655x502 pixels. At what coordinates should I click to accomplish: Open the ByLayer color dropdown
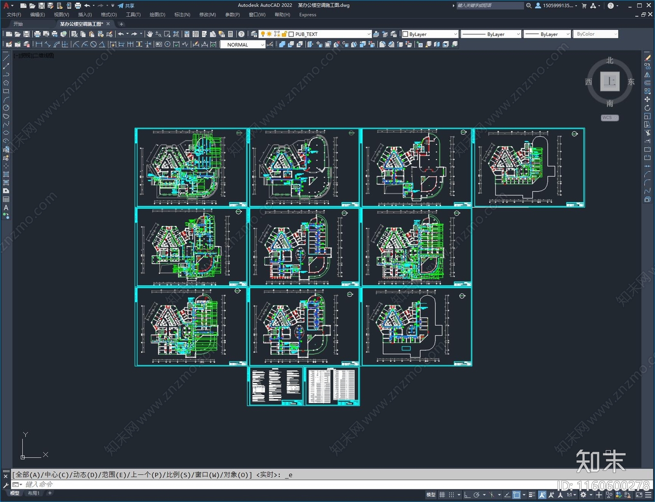point(455,34)
